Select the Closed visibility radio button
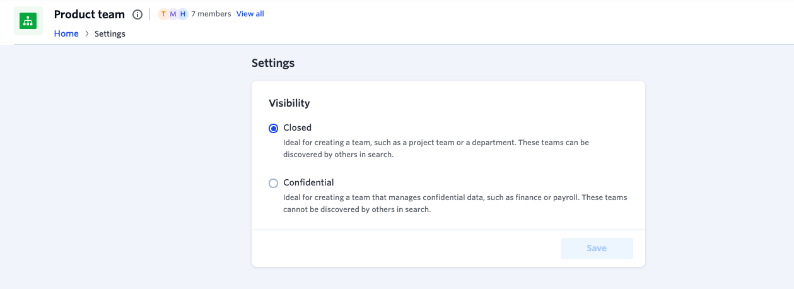 (x=273, y=128)
